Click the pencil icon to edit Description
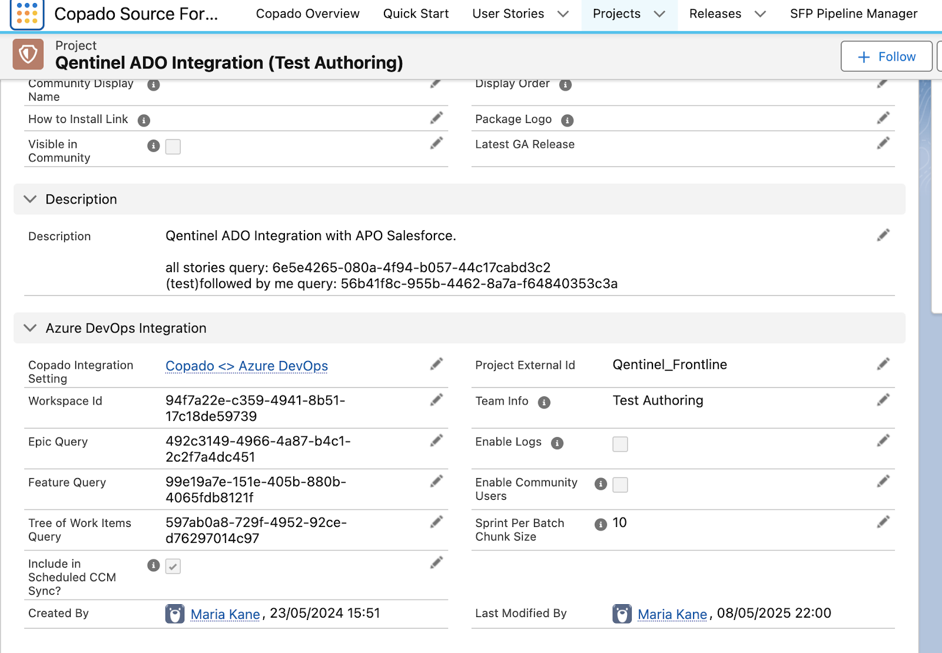The height and width of the screenshot is (653, 942). coord(883,236)
